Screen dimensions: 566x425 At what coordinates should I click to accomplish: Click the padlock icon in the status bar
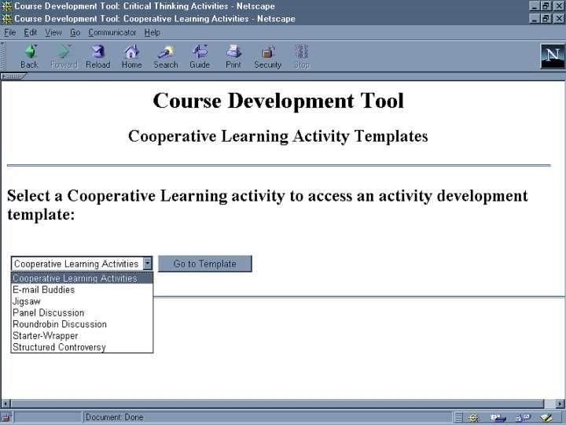point(7,417)
